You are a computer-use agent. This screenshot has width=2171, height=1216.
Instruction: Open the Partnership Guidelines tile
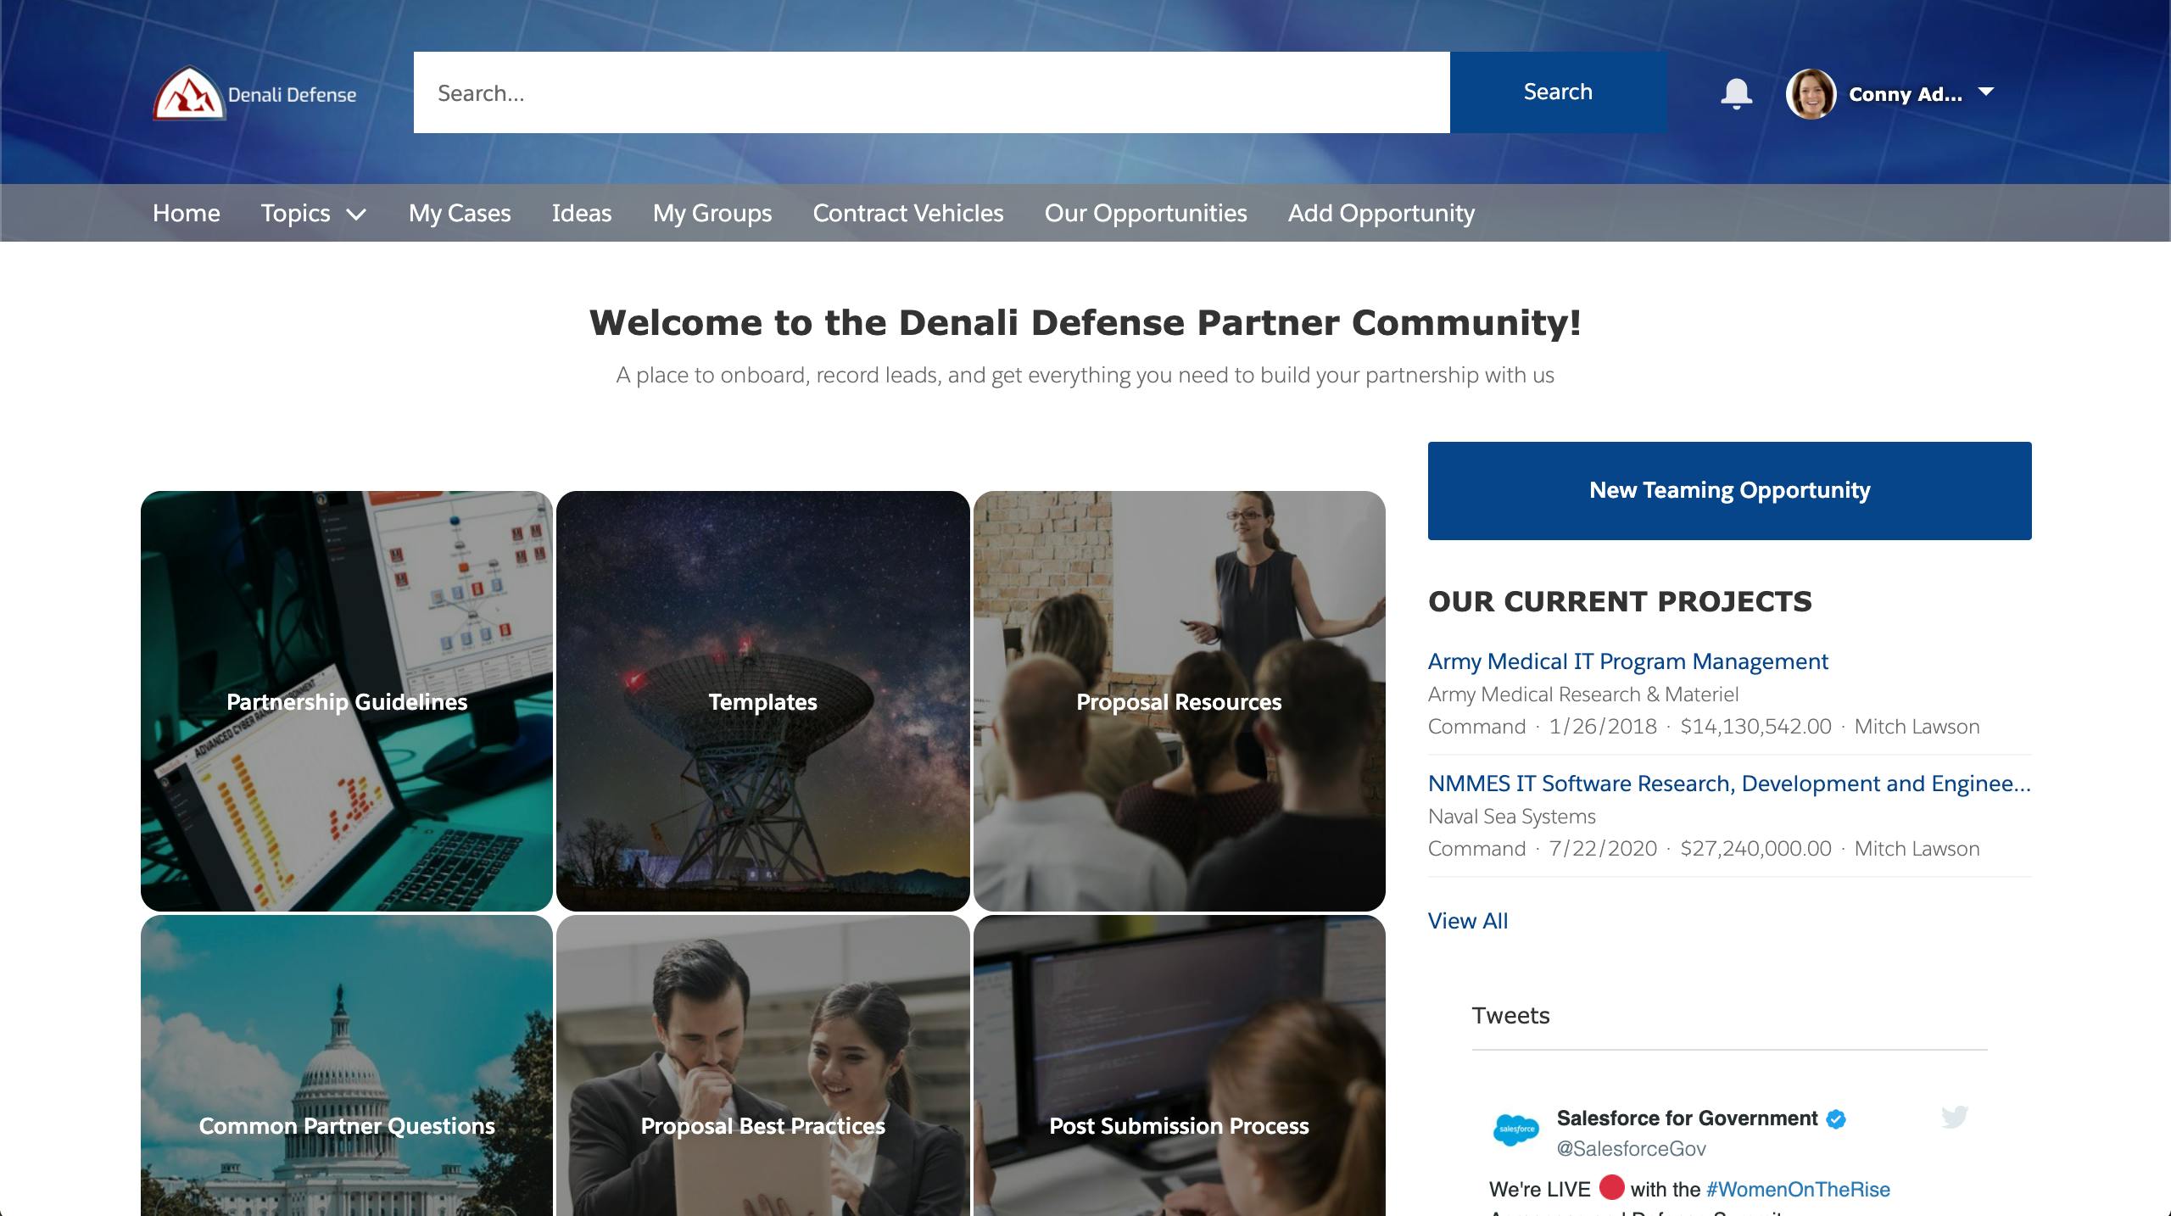pyautogui.click(x=346, y=701)
